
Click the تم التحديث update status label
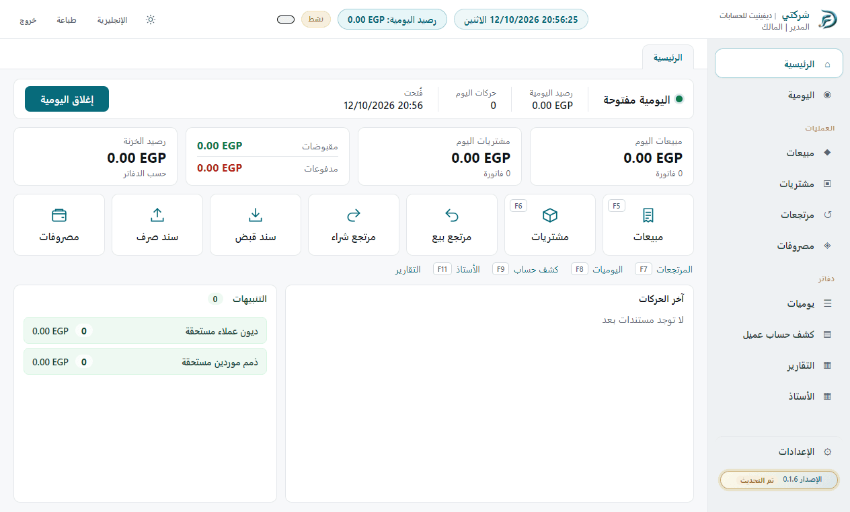(757, 480)
